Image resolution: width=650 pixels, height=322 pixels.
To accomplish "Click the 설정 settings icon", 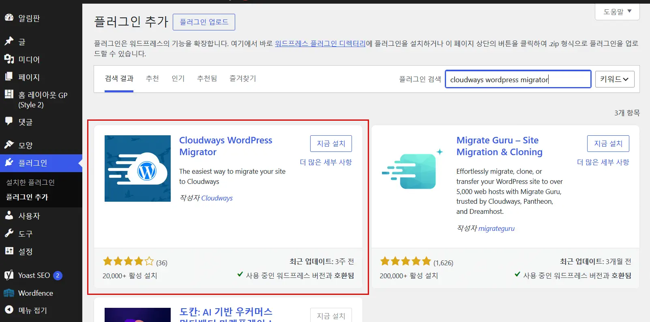I will pyautogui.click(x=9, y=252).
